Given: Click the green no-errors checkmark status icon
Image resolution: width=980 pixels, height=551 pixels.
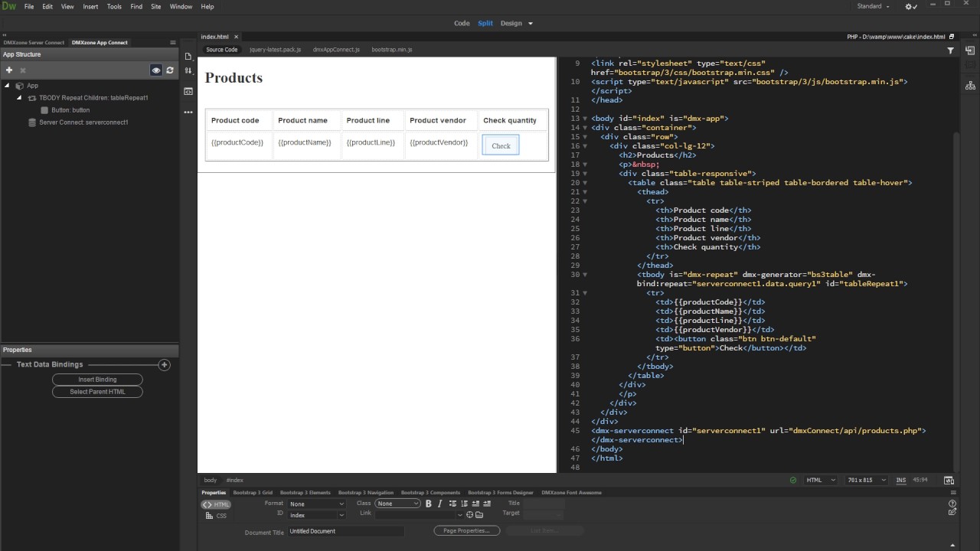Looking at the screenshot, I should coord(793,481).
